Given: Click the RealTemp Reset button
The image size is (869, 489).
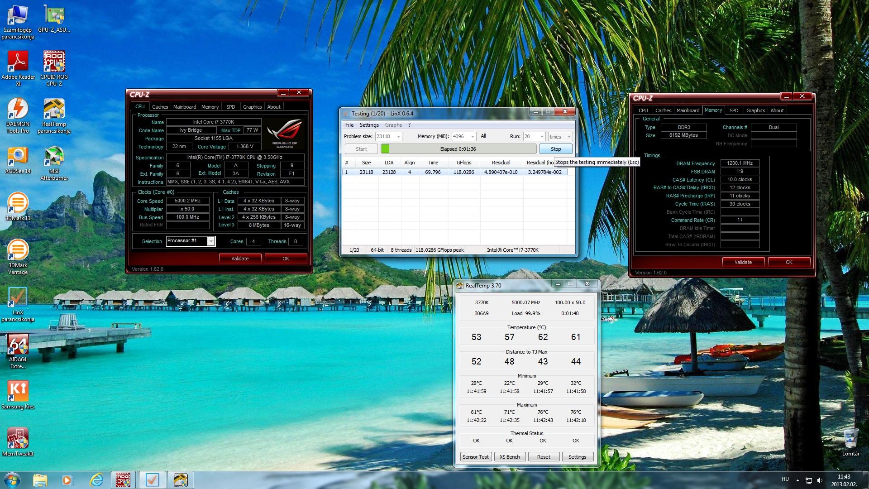Looking at the screenshot, I should coord(544,457).
